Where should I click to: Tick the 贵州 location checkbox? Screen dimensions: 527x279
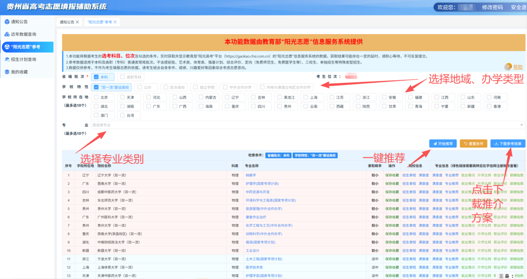[x=280, y=106]
